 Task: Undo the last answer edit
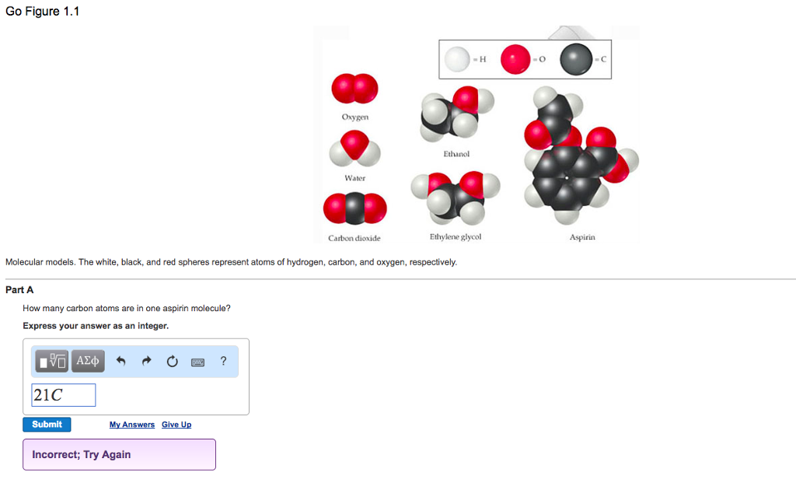120,361
